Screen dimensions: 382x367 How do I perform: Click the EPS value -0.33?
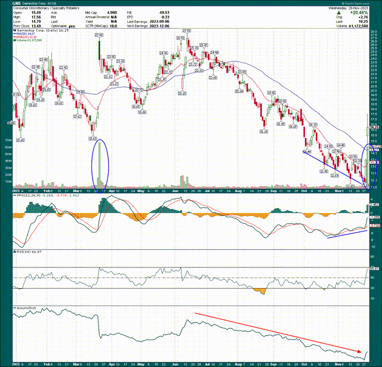tap(165, 17)
